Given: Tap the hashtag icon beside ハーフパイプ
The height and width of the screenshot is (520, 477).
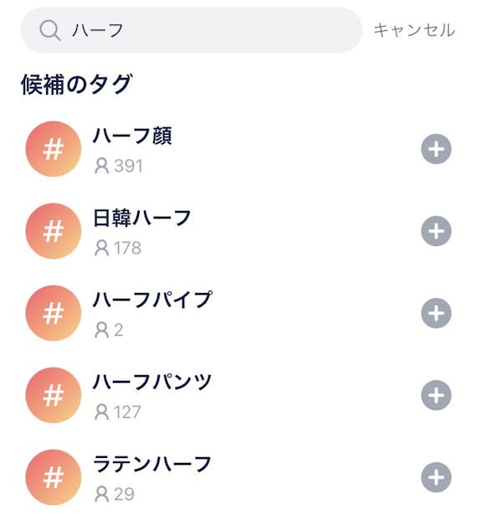Looking at the screenshot, I should [x=54, y=313].
